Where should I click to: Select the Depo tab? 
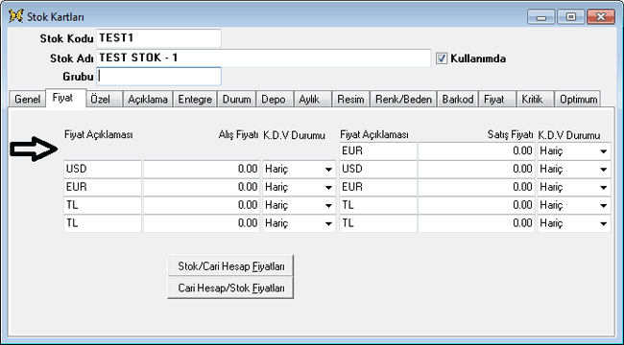click(x=275, y=99)
